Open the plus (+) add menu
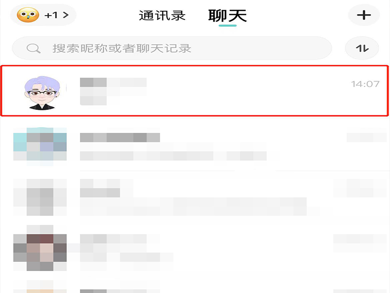The width and height of the screenshot is (390, 293). tap(364, 15)
